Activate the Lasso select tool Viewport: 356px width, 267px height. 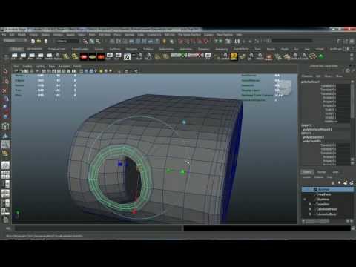[5, 81]
